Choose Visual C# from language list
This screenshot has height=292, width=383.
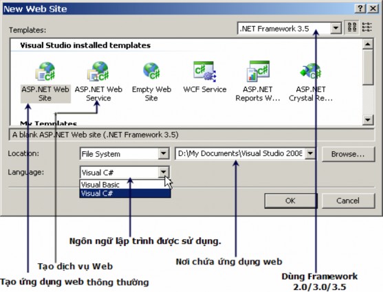click(x=125, y=193)
